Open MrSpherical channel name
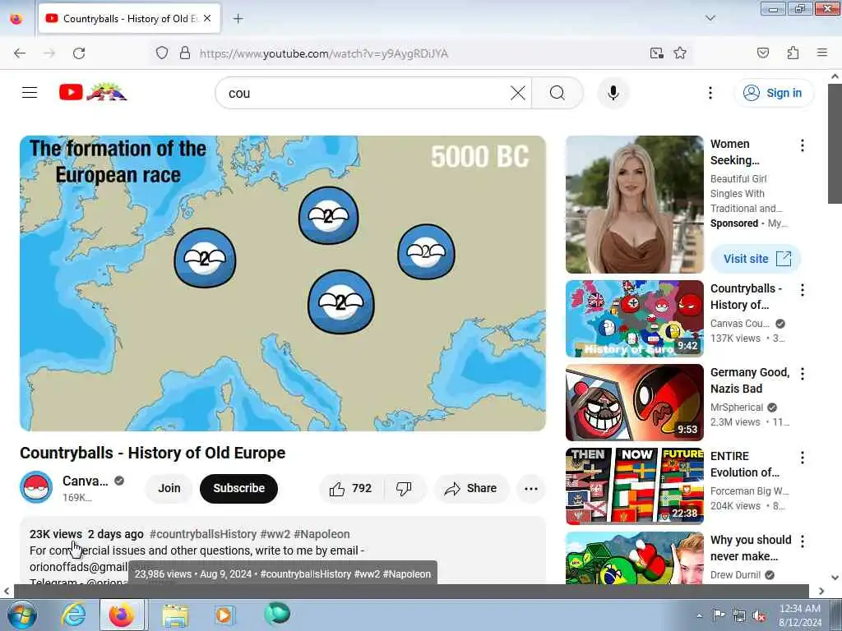This screenshot has width=842, height=631. click(737, 408)
